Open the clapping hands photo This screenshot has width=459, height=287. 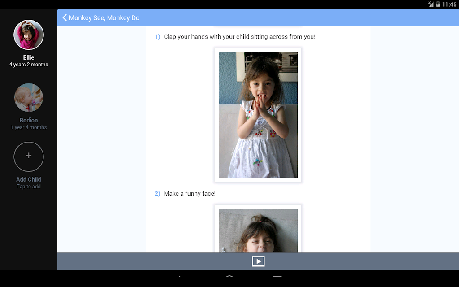pos(258,115)
